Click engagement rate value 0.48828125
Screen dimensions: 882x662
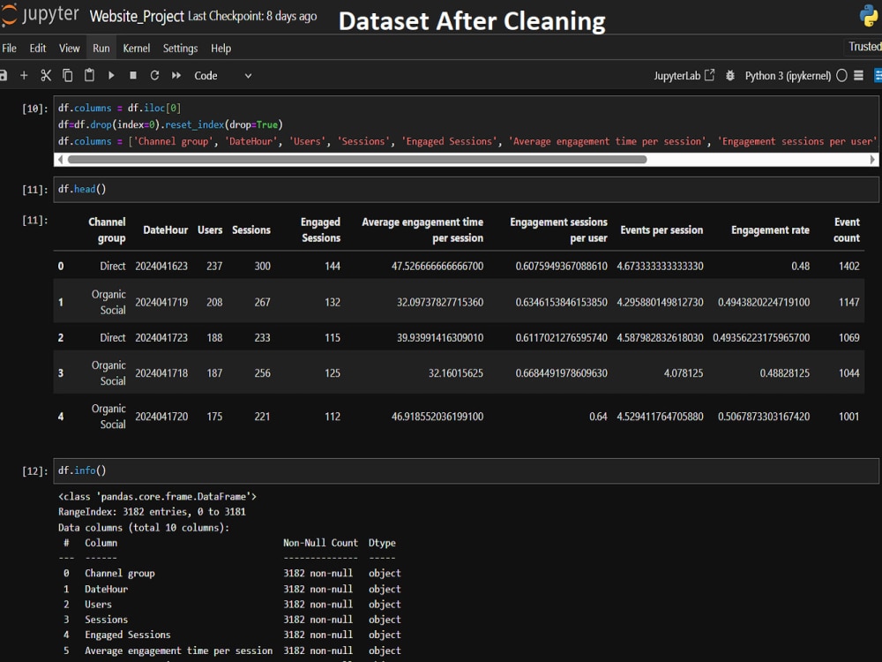click(785, 373)
